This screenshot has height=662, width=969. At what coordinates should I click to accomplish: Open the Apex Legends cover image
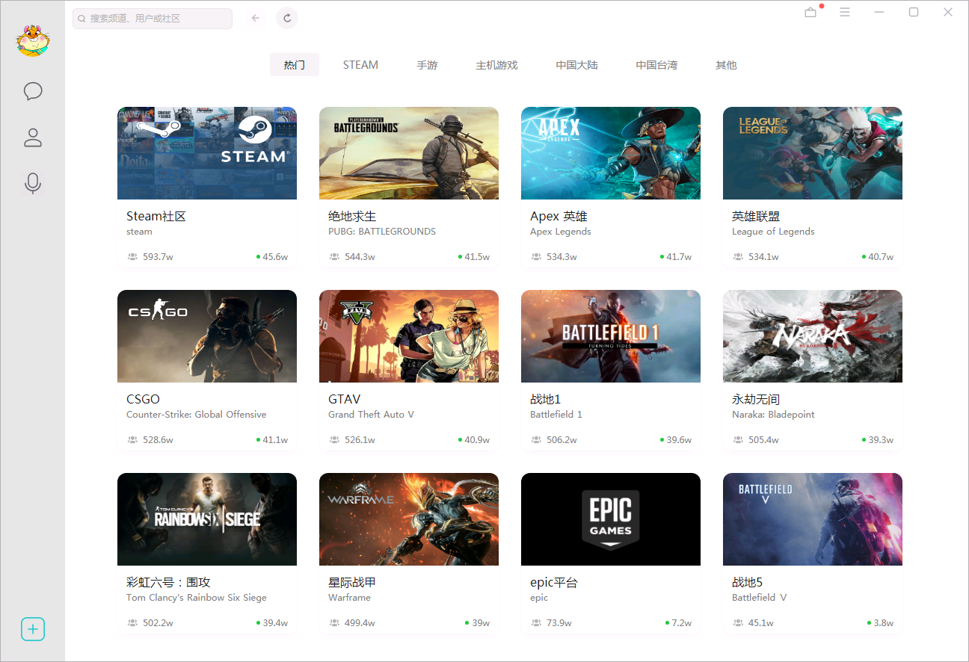click(611, 153)
